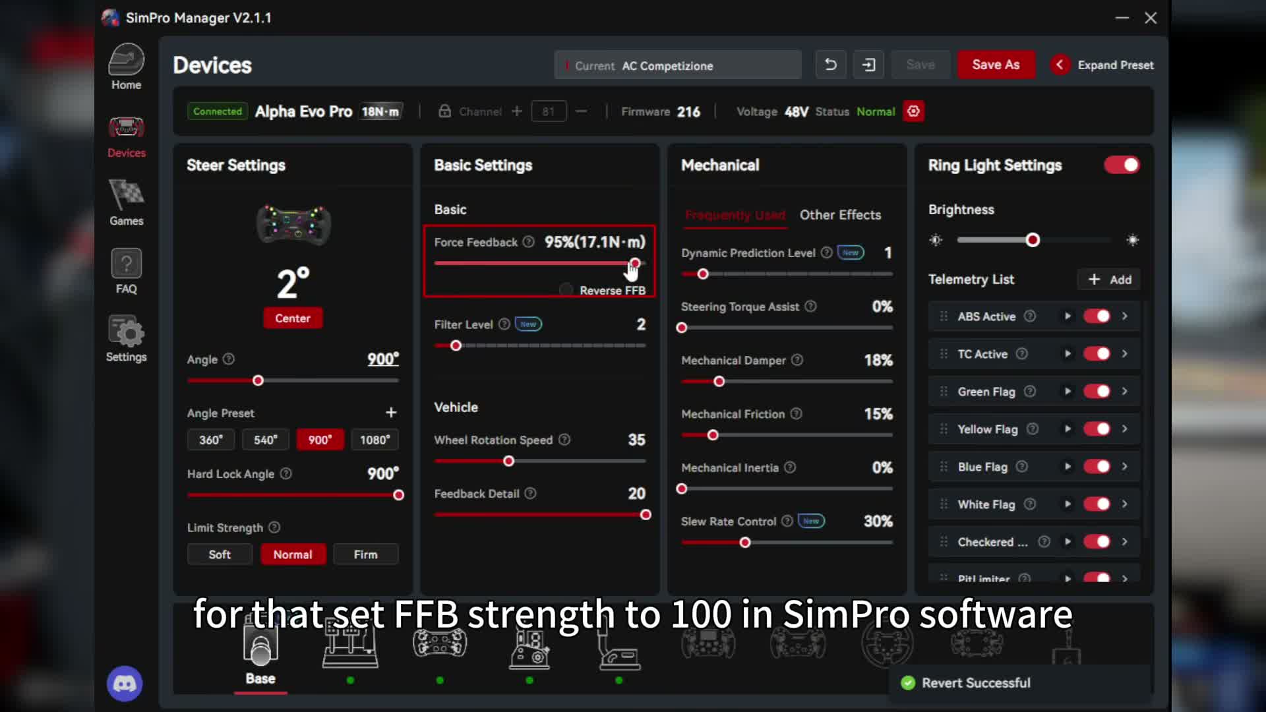
Task: Expand Green Flag row details chevron
Action: coord(1125,392)
